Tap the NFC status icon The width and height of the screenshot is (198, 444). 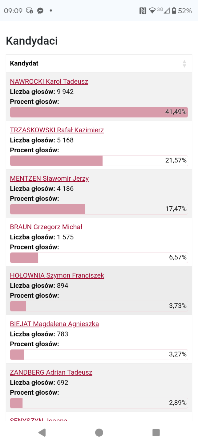tap(143, 11)
